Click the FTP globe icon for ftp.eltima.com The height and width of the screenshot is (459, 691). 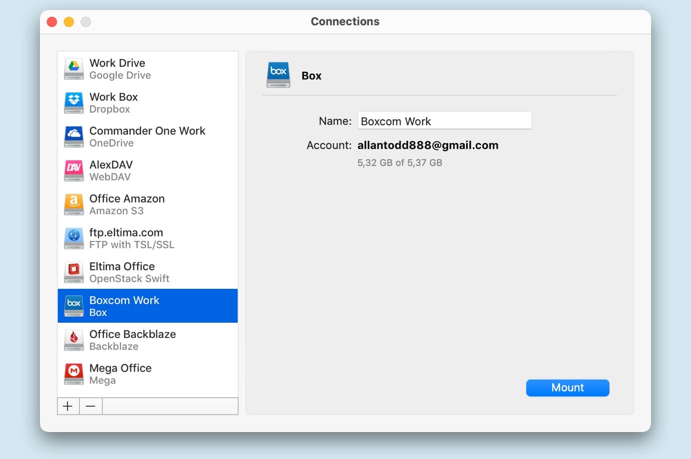click(x=74, y=238)
